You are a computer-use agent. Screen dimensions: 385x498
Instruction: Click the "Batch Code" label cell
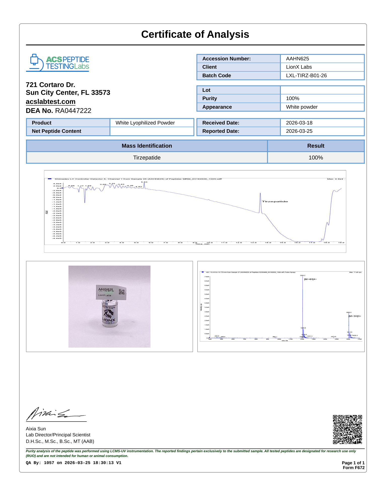tap(239, 75)
